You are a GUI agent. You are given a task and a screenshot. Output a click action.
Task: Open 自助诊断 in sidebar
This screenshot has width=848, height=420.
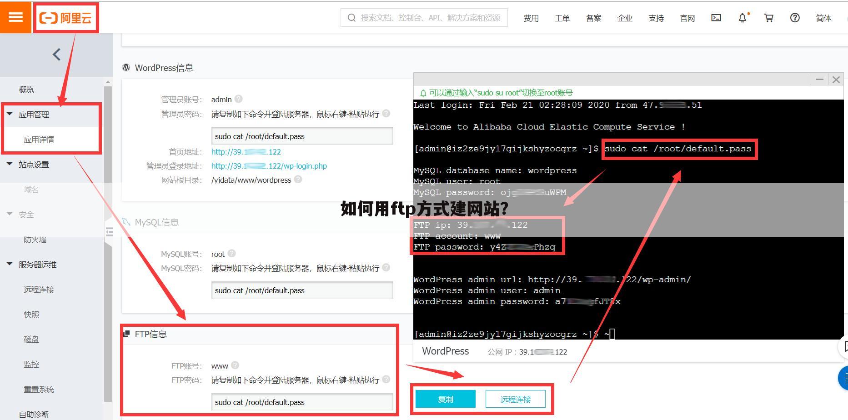[34, 414]
